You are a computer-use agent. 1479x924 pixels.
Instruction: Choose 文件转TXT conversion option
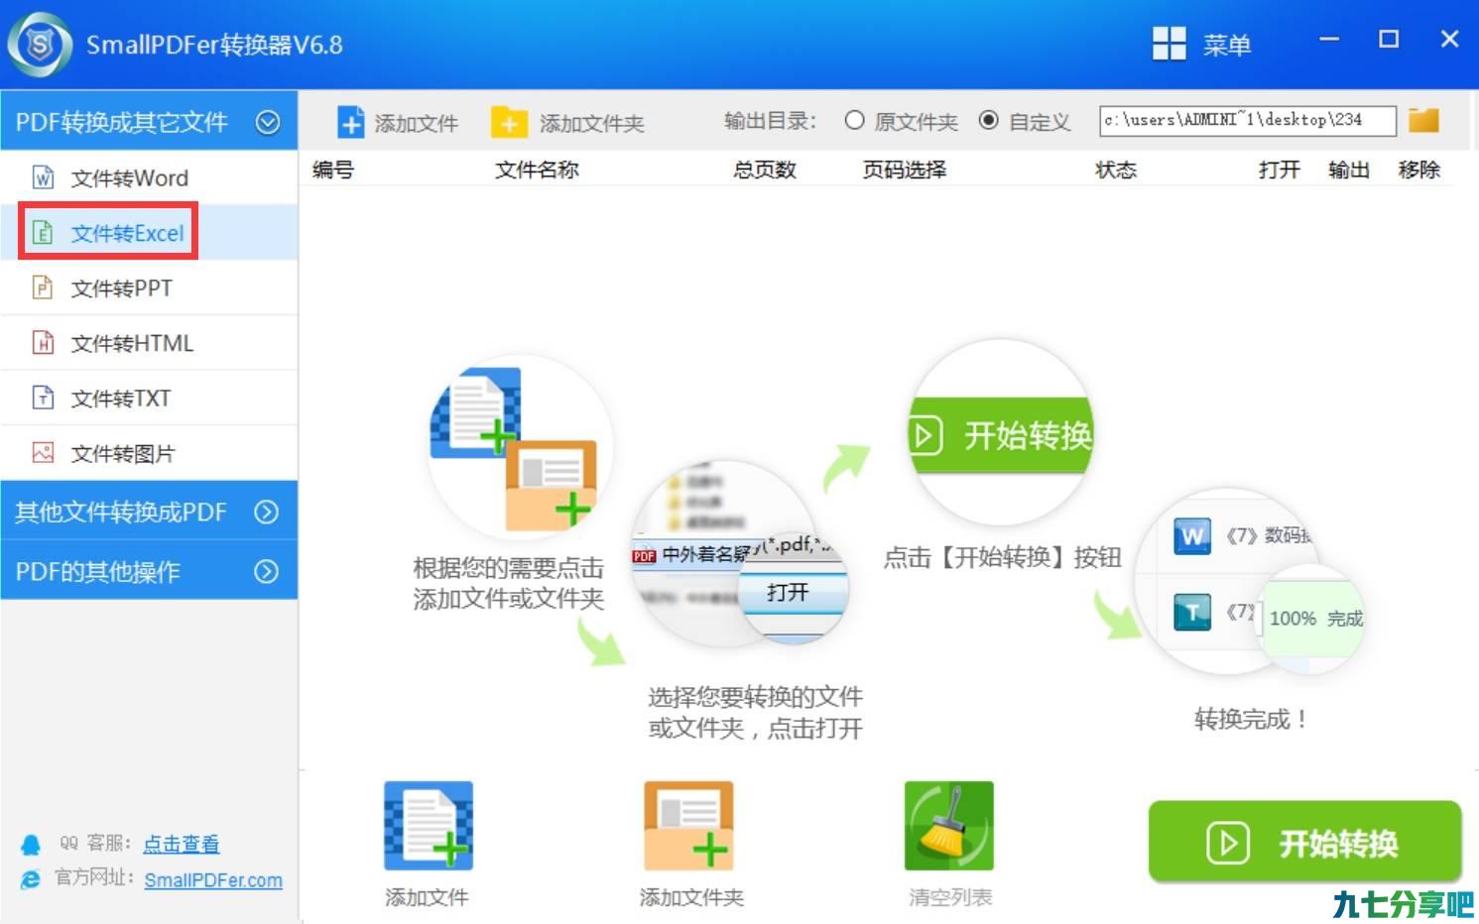[x=149, y=398]
